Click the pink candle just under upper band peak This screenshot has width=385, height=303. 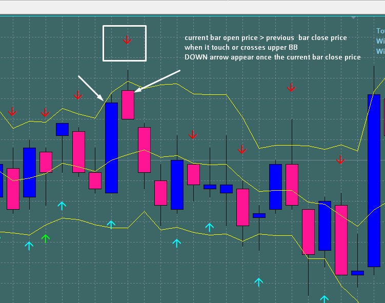128,105
